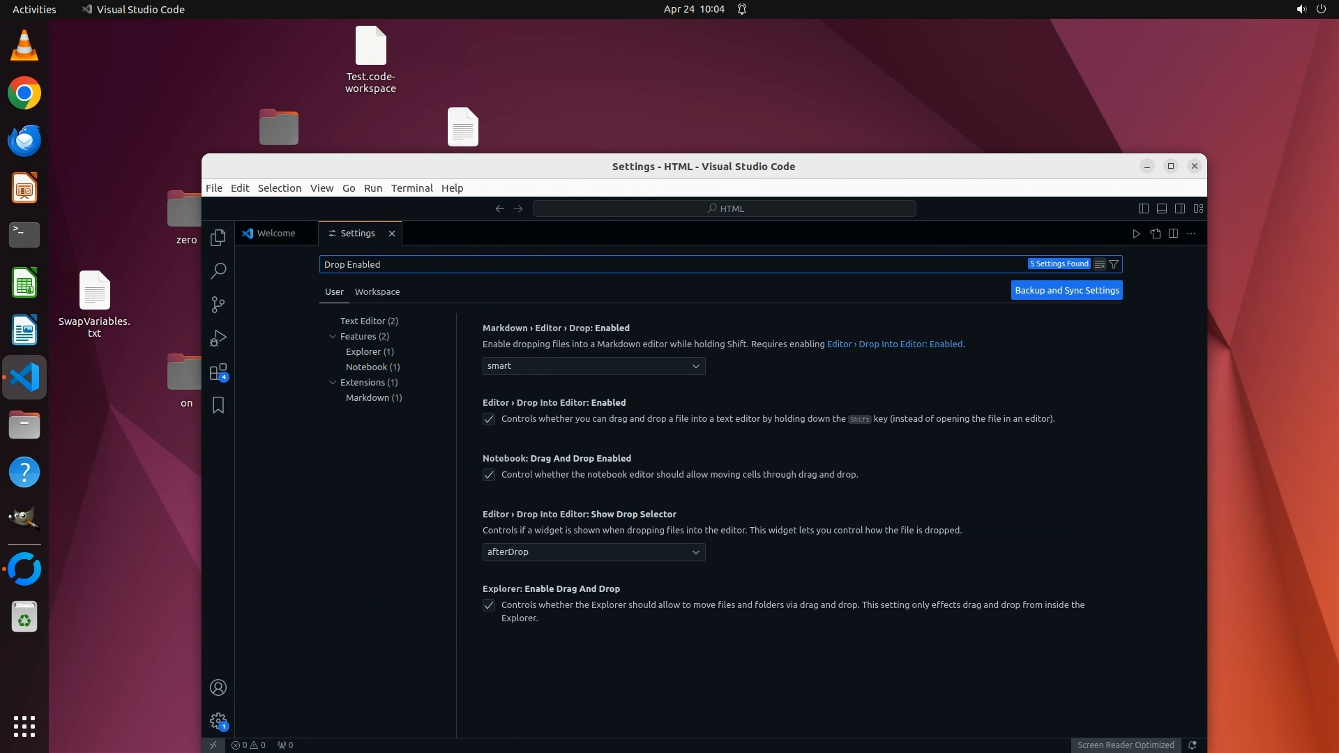1339x753 pixels.
Task: Open the Extensions view icon
Action: tap(218, 372)
